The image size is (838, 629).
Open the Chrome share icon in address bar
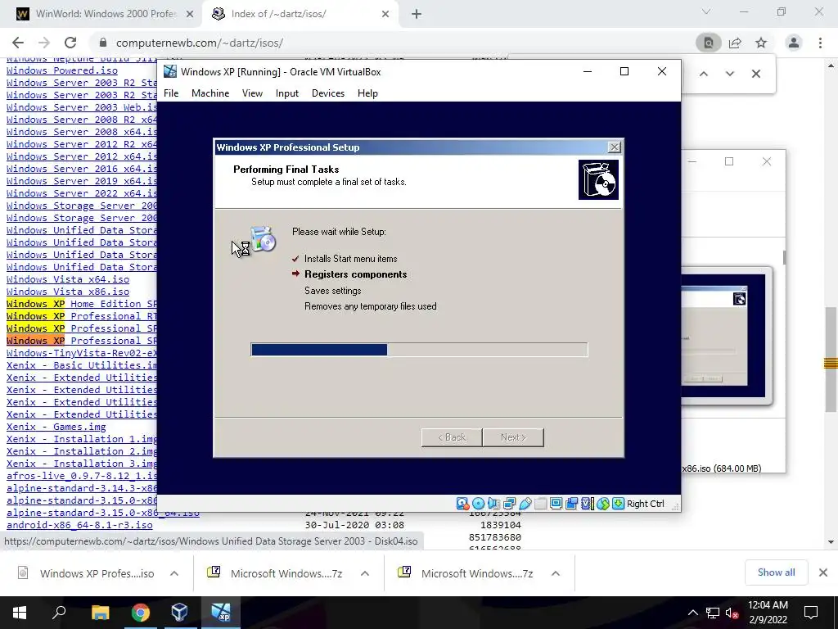tap(735, 43)
